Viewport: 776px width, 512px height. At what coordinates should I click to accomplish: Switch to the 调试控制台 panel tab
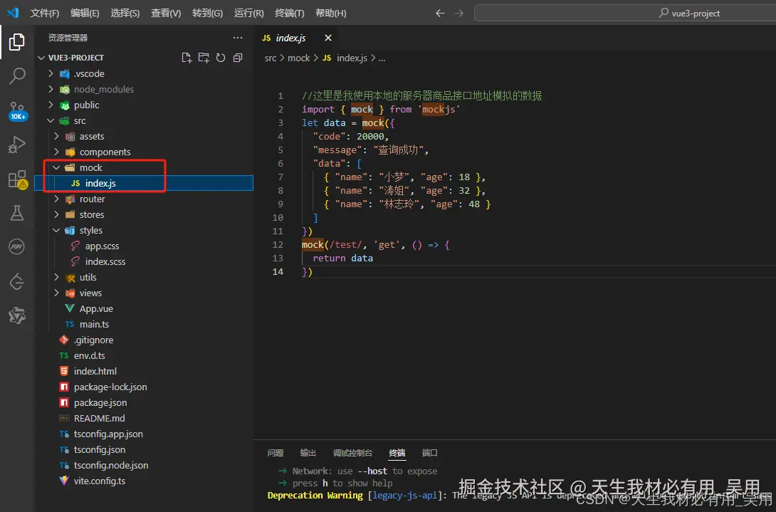click(x=352, y=452)
